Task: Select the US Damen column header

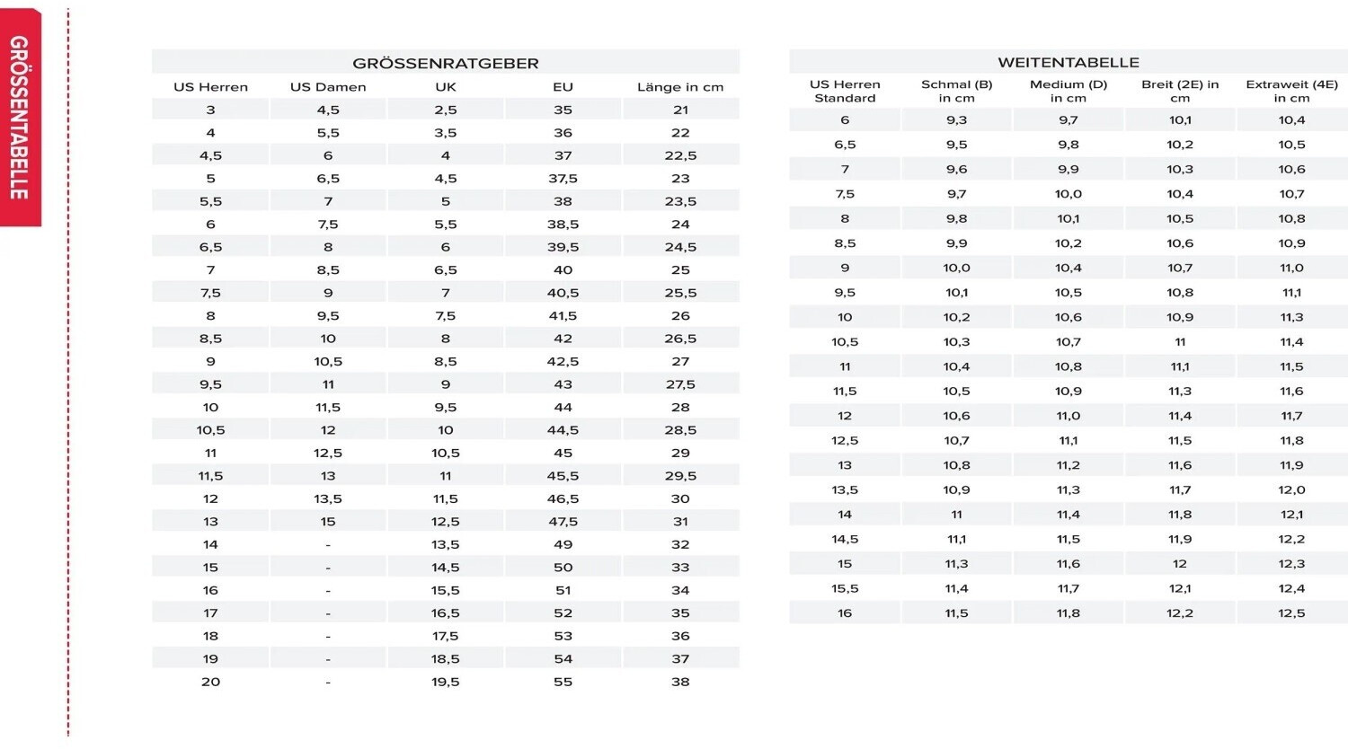Action: click(x=328, y=87)
